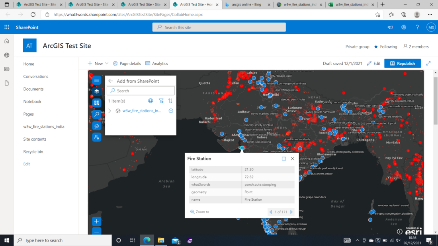
Task: Zoom in on the map
Action: click(x=97, y=221)
